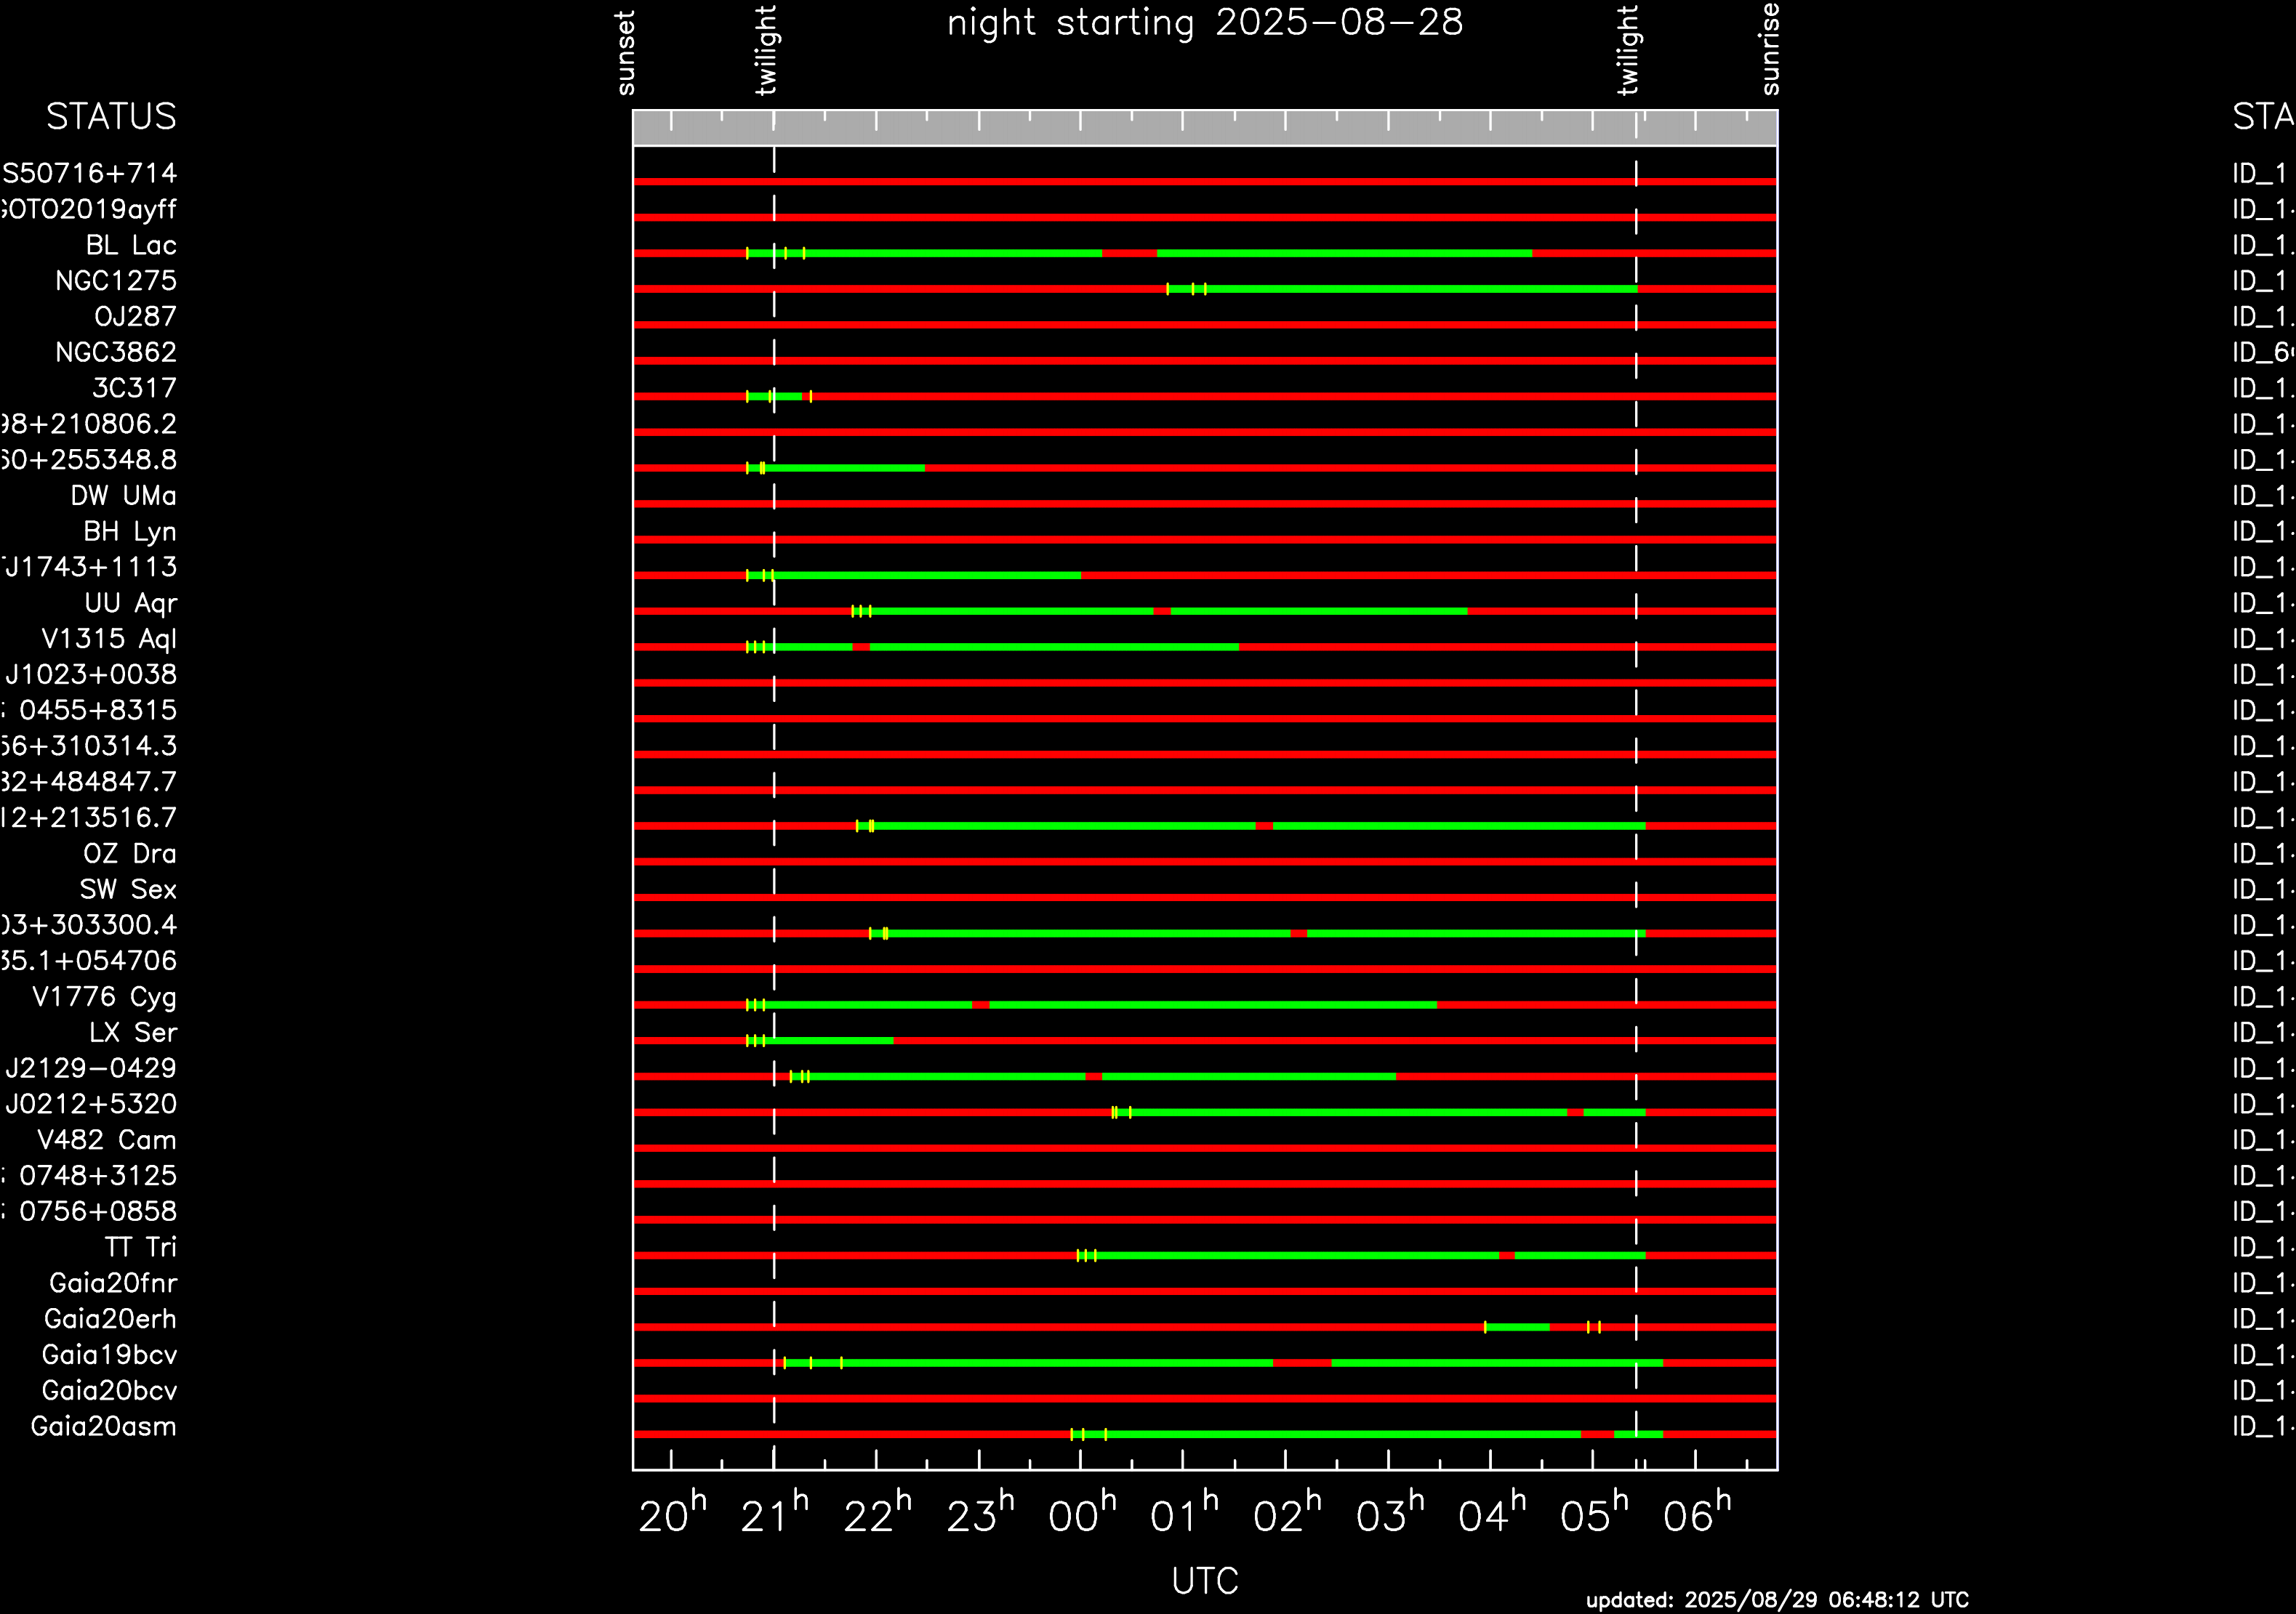Click the BL Lac target label
The width and height of the screenshot is (2296, 1614).
point(131,245)
